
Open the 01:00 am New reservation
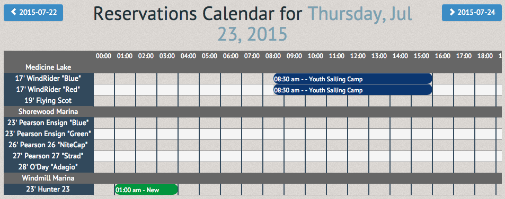pos(146,189)
